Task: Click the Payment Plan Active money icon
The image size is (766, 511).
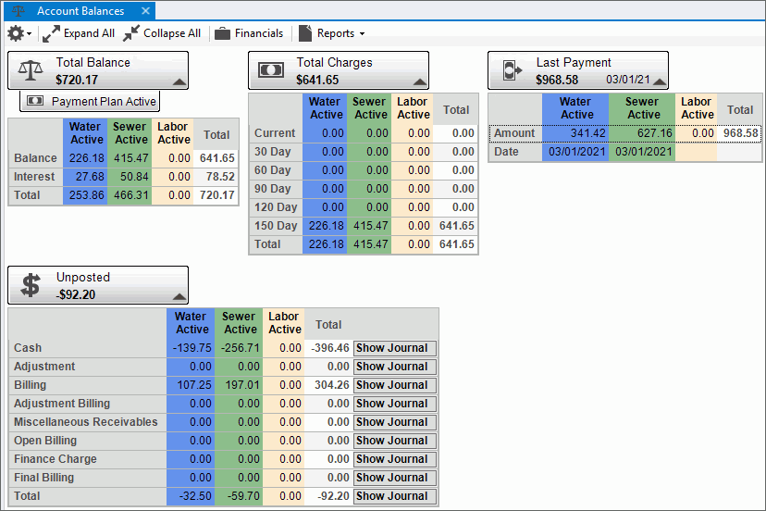Action: coord(34,101)
